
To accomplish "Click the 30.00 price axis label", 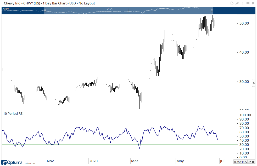I will (244, 82).
